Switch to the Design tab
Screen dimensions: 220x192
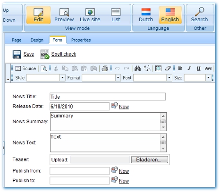37,40
